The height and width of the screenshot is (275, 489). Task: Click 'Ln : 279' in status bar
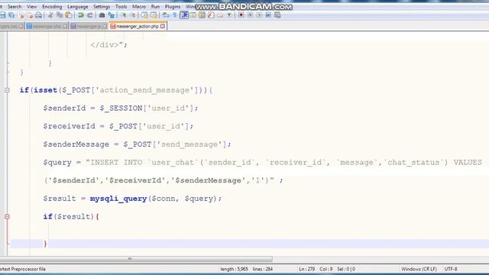tap(307, 269)
